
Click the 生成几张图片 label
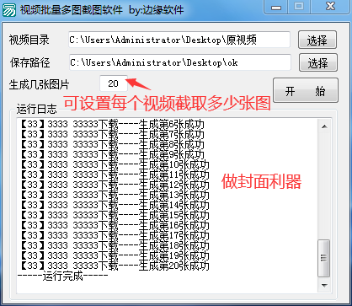click(x=39, y=85)
